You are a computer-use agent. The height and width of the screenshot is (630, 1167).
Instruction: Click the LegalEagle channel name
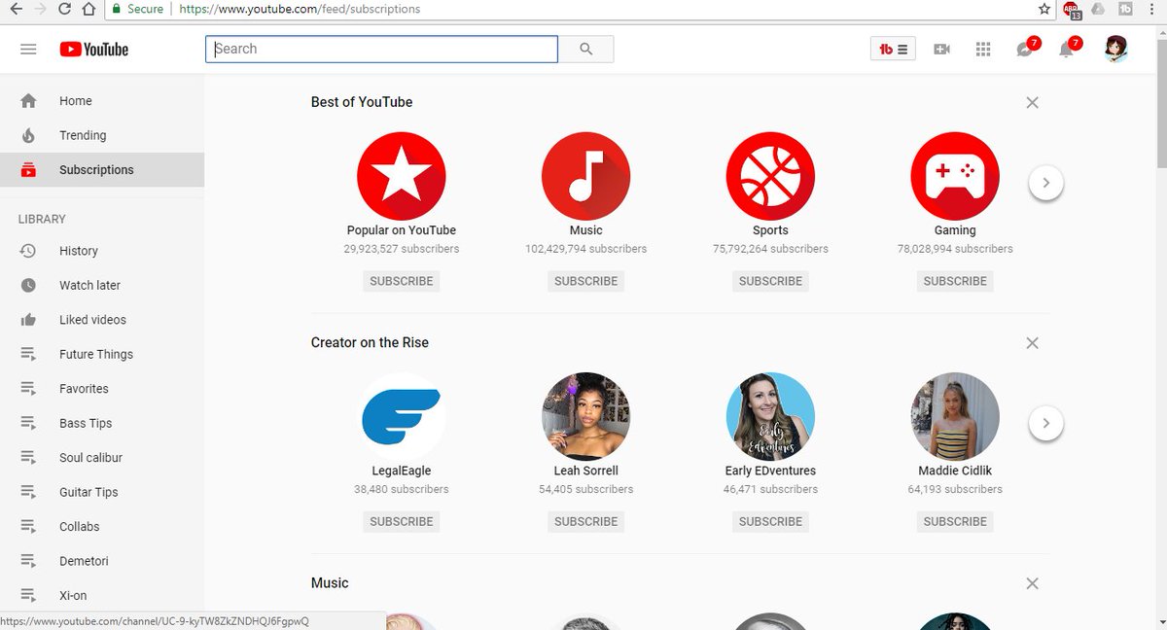[x=402, y=471]
